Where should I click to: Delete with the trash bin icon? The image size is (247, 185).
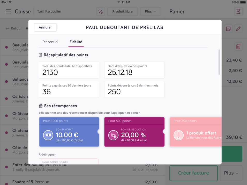(x=238, y=47)
